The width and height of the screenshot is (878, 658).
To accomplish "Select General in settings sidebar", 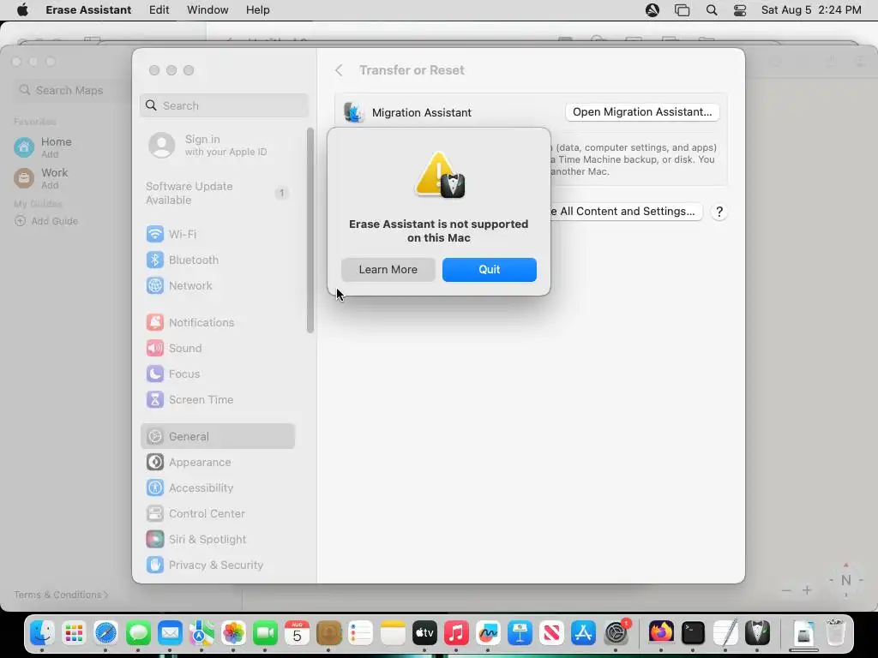I will [217, 436].
